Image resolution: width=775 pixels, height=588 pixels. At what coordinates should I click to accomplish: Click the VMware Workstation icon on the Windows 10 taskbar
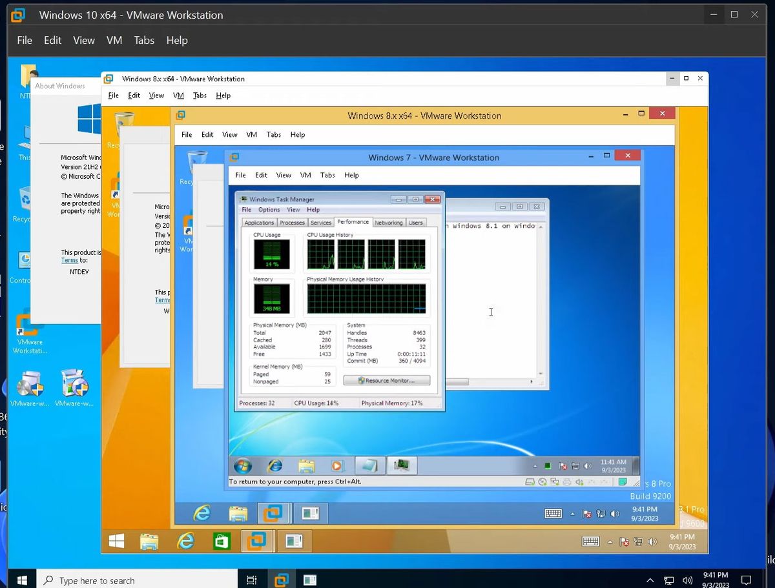(x=280, y=579)
